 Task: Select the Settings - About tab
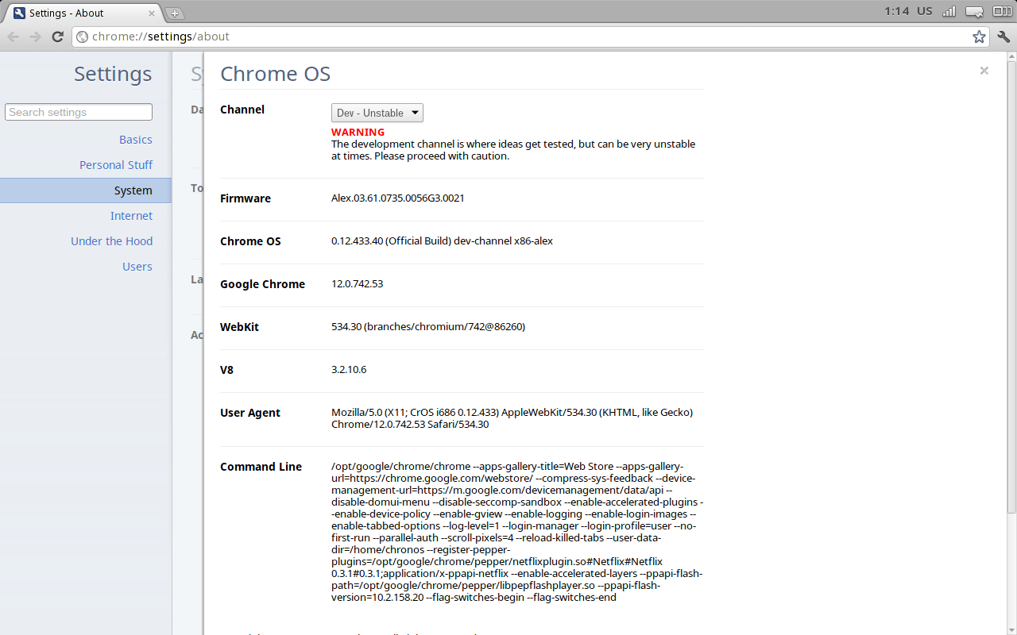click(x=83, y=13)
